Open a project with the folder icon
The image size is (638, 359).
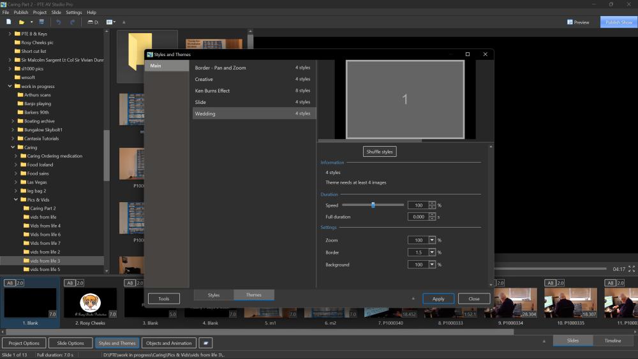(x=21, y=22)
